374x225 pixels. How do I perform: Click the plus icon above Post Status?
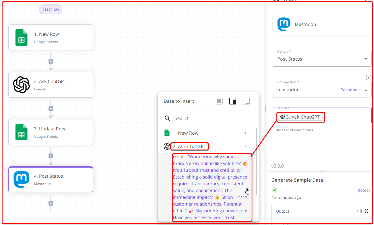click(51, 156)
